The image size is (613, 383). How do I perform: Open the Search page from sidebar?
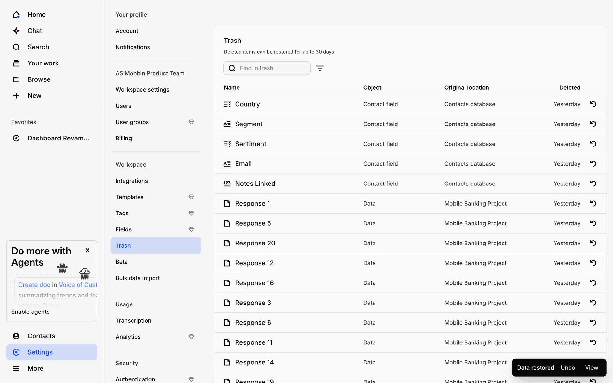(x=38, y=47)
